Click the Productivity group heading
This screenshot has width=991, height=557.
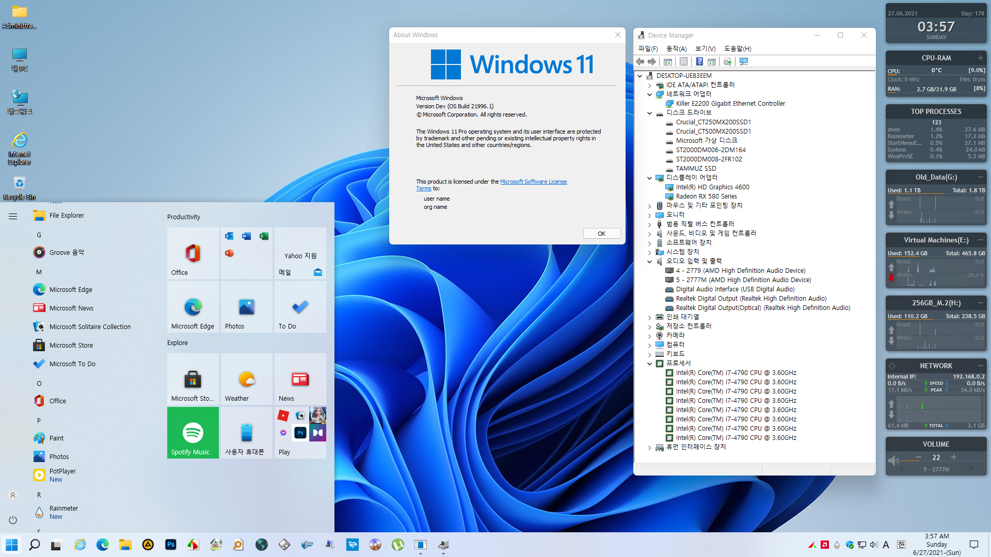(184, 217)
